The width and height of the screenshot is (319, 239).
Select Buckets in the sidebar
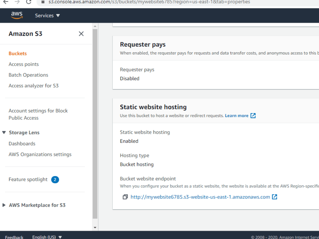point(17,53)
